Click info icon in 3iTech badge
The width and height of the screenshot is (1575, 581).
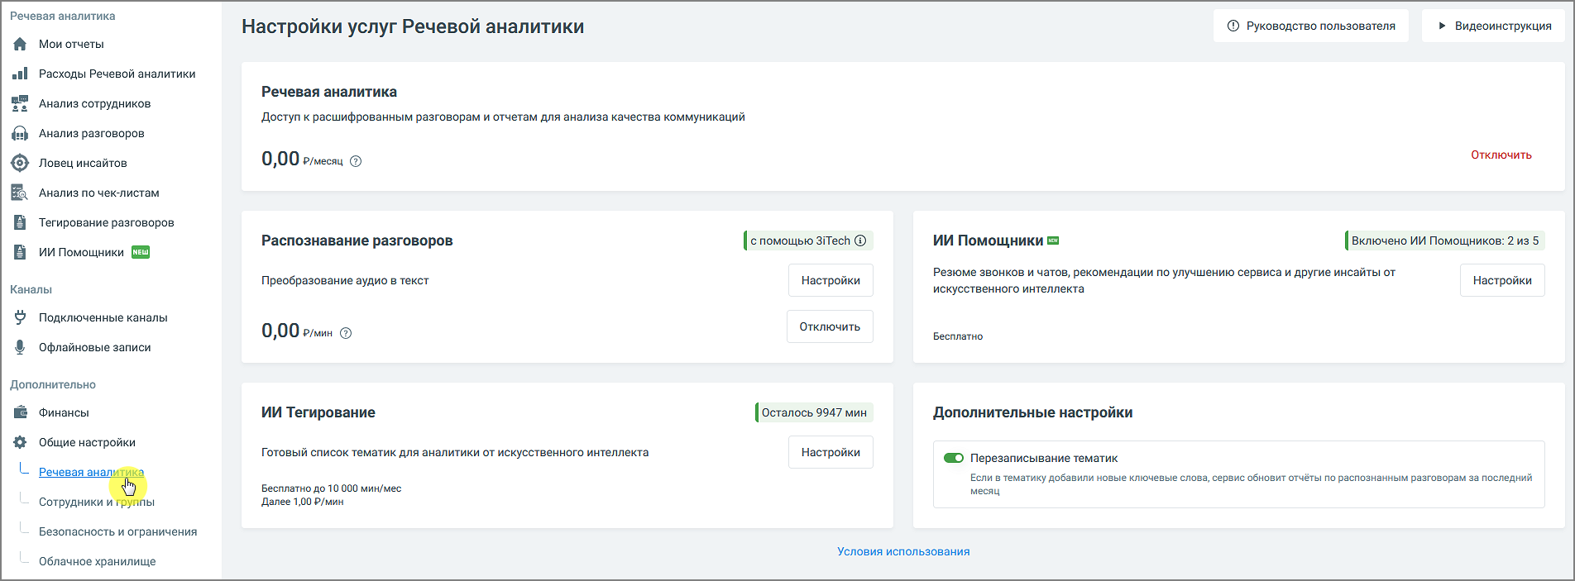[x=860, y=240]
